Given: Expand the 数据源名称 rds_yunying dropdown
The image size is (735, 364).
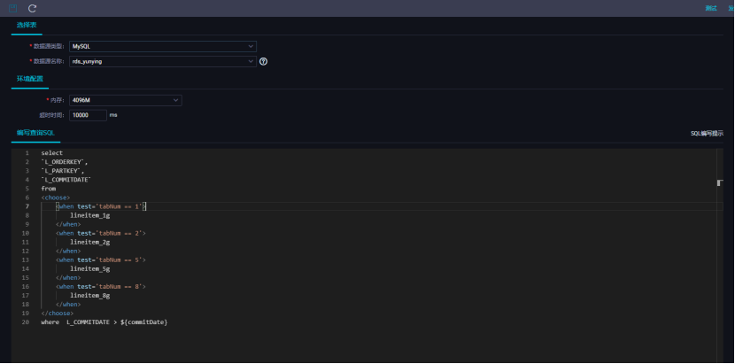Looking at the screenshot, I should pos(163,61).
